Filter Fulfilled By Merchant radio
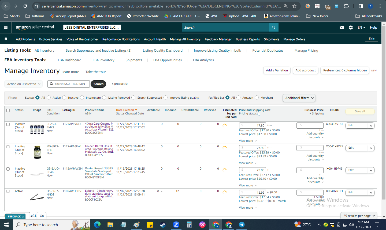Image resolution: width=386 pixels, height=230 pixels. point(257,98)
